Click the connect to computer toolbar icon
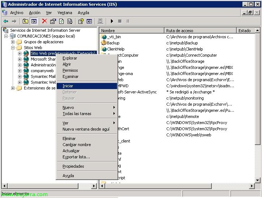 pos(100,21)
